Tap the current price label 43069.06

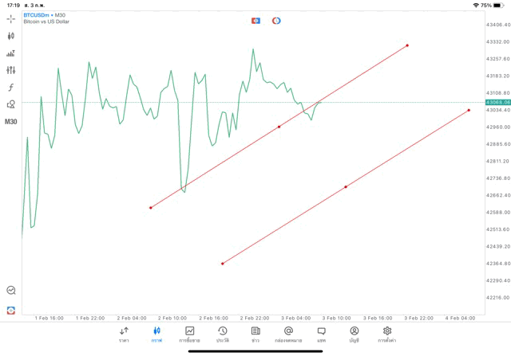497,102
